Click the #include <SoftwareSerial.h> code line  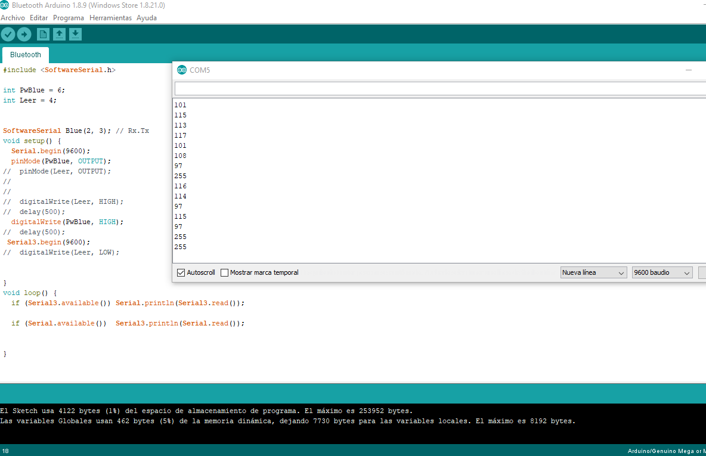pos(60,70)
